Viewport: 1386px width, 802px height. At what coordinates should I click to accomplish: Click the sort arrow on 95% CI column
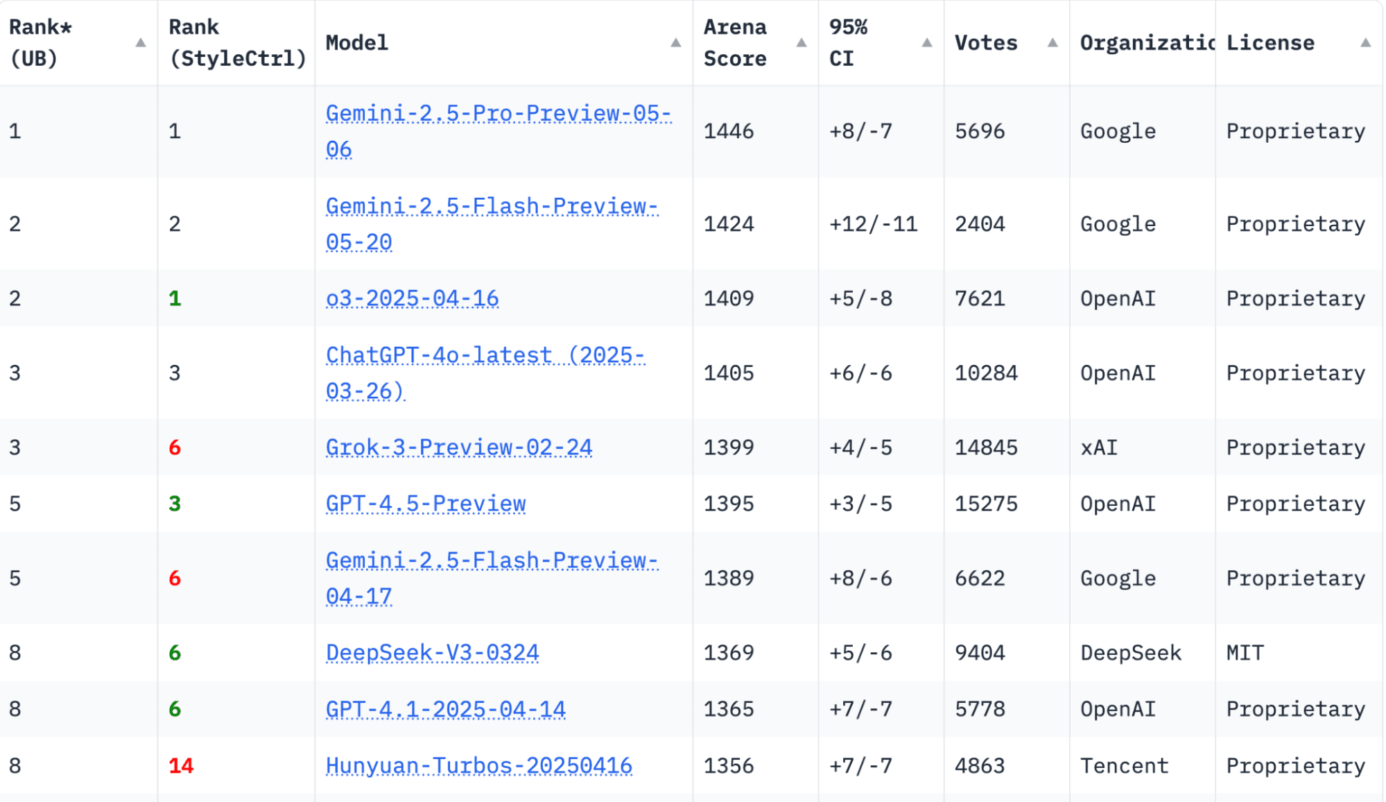pos(927,42)
